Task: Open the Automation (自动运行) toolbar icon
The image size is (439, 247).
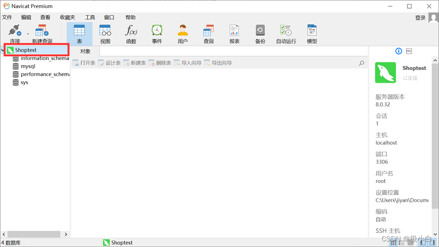Action: (x=286, y=34)
